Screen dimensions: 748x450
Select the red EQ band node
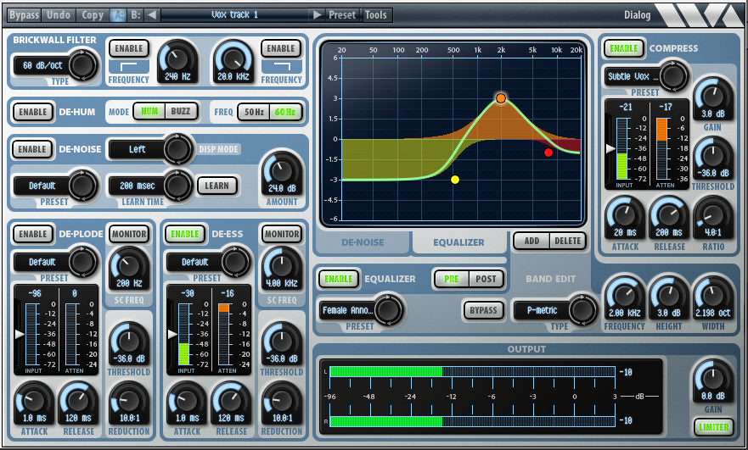pyautogui.click(x=548, y=153)
